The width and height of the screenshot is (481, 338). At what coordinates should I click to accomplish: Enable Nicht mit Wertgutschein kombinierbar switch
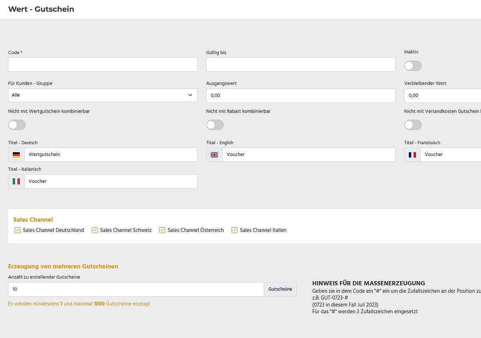[17, 125]
